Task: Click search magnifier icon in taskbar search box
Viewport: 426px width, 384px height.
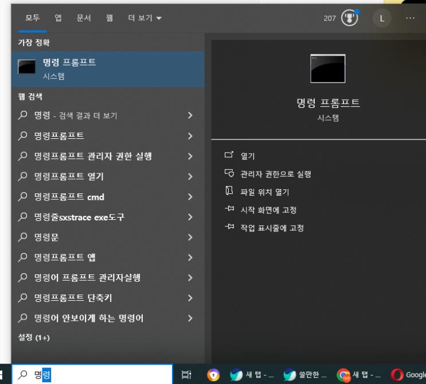Action: [22, 375]
